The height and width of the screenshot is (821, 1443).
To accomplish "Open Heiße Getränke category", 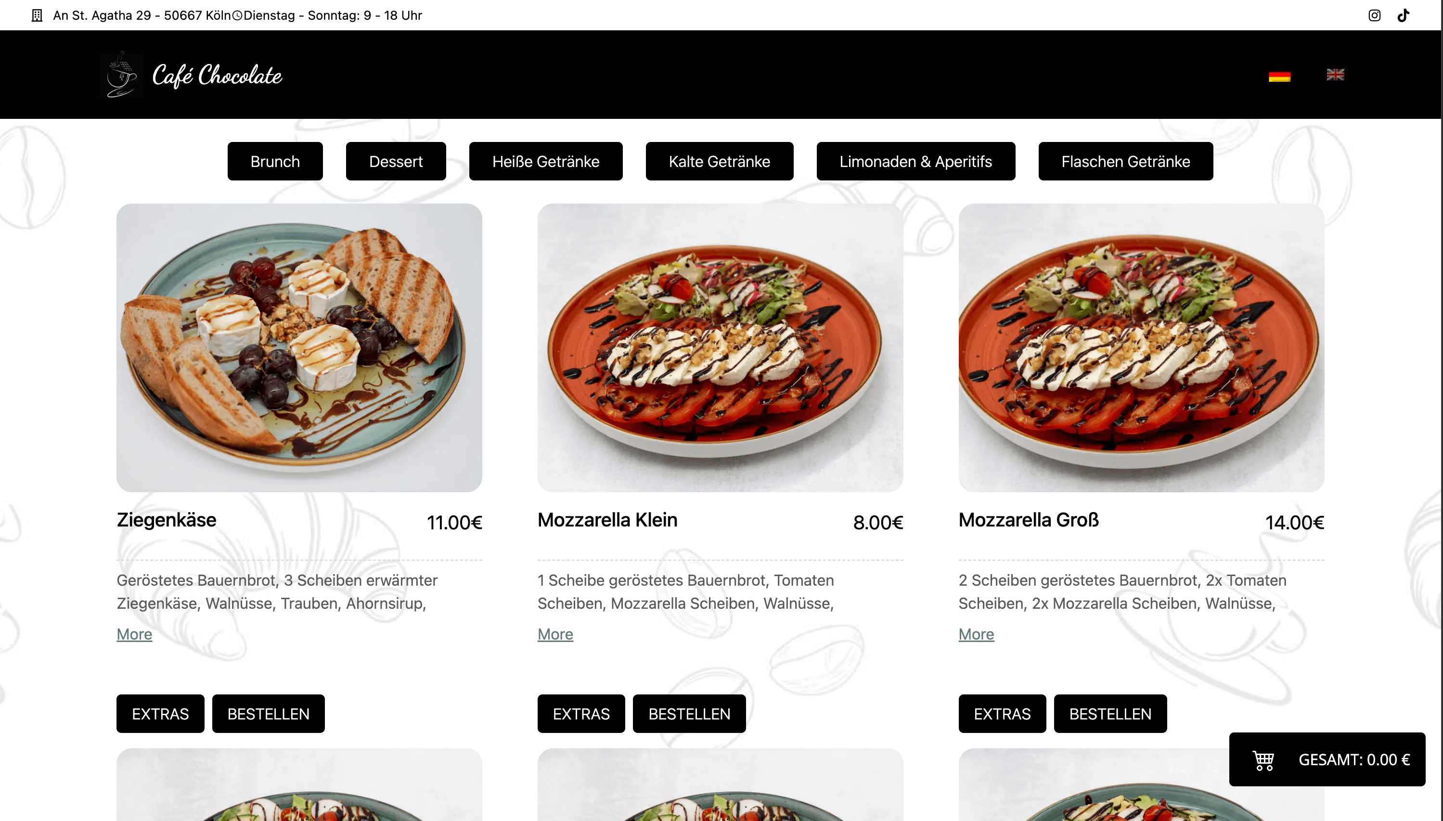I will coord(546,161).
